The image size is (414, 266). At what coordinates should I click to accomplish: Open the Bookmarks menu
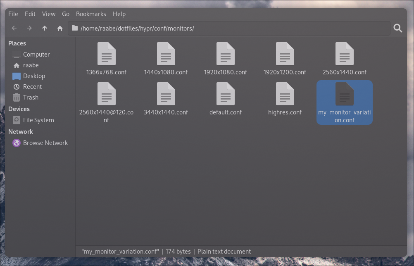point(91,14)
